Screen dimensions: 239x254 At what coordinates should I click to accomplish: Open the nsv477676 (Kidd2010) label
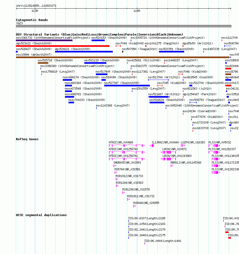click(x=207, y=117)
